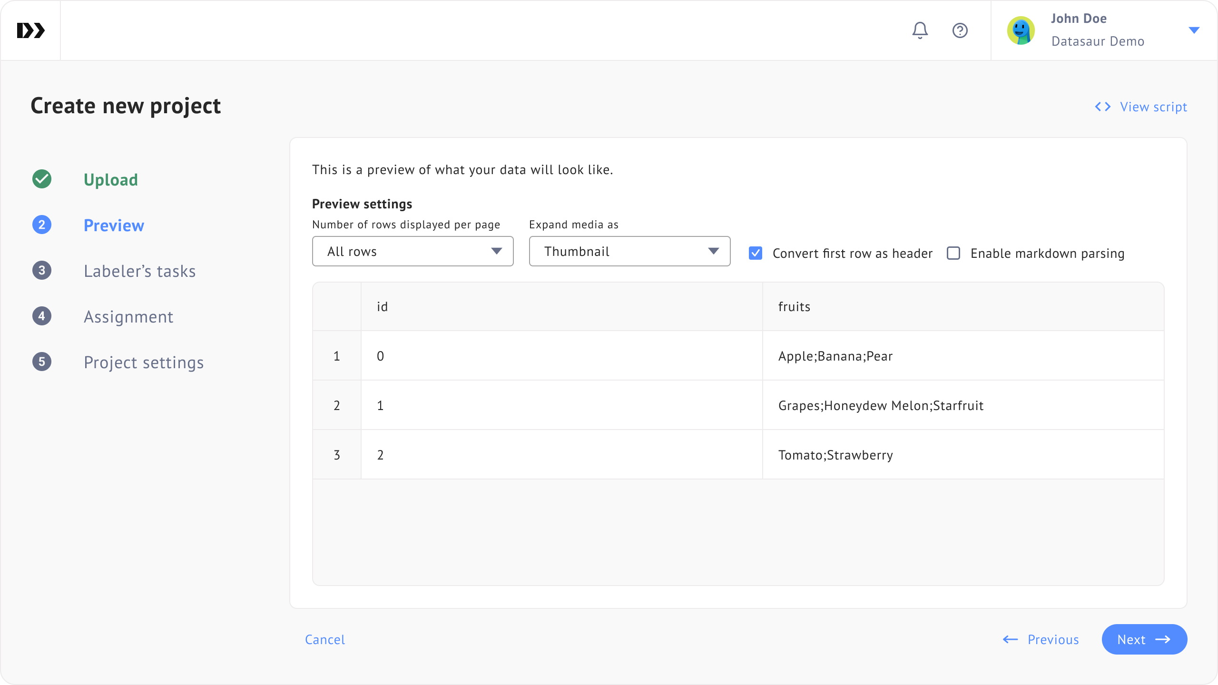Viewport: 1218px width, 685px height.
Task: Click John Doe's avatar image
Action: pos(1021,30)
